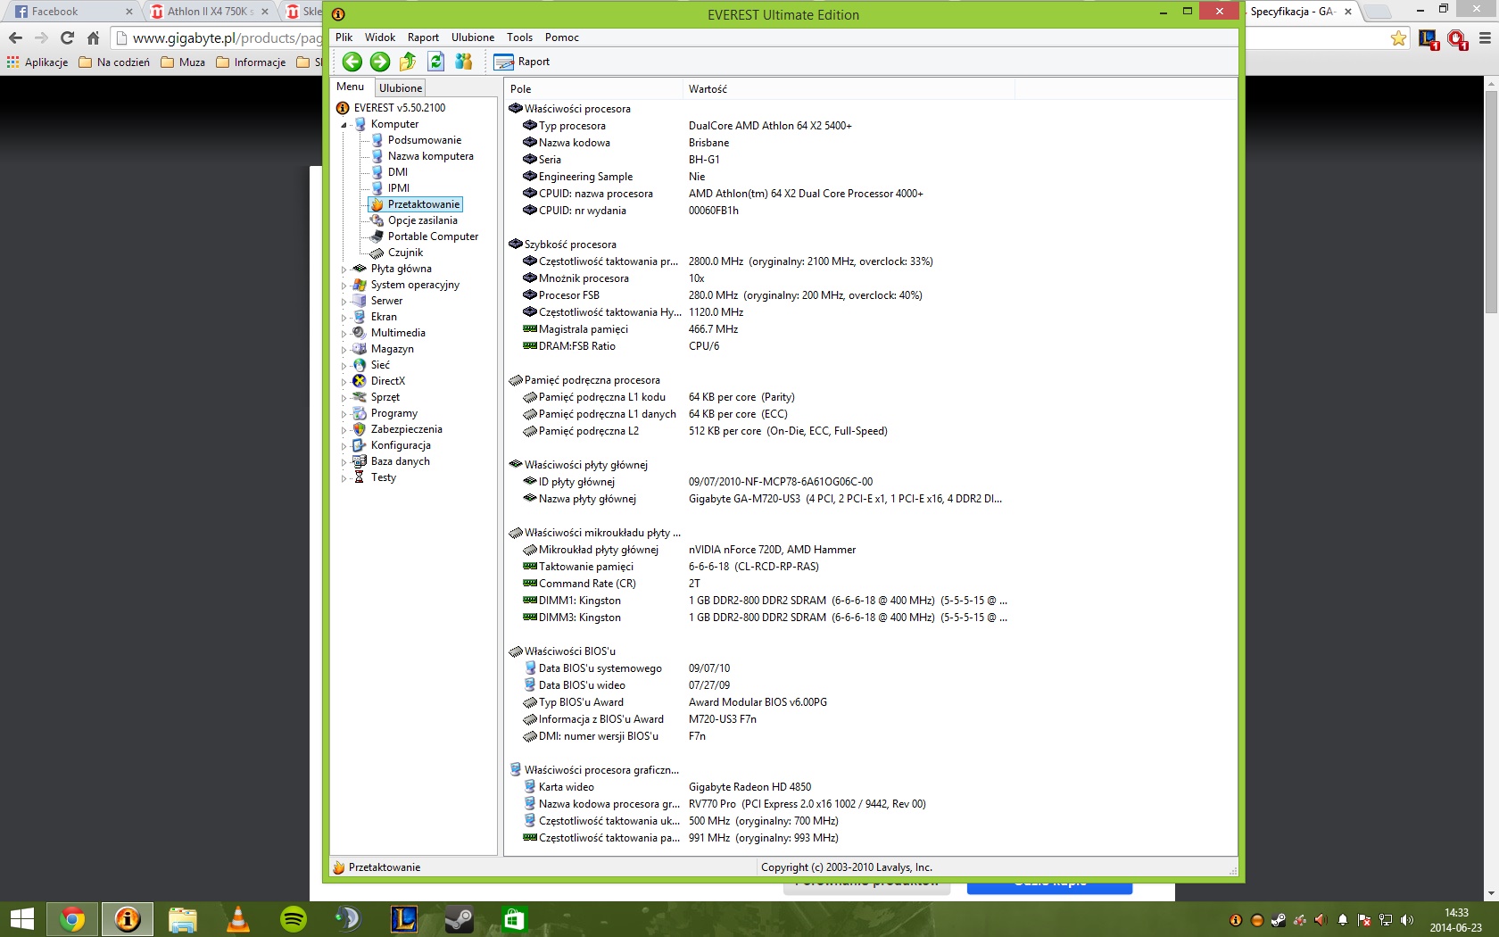The image size is (1499, 937).
Task: Switch to the Ulubione tab in side panel
Action: click(x=400, y=87)
